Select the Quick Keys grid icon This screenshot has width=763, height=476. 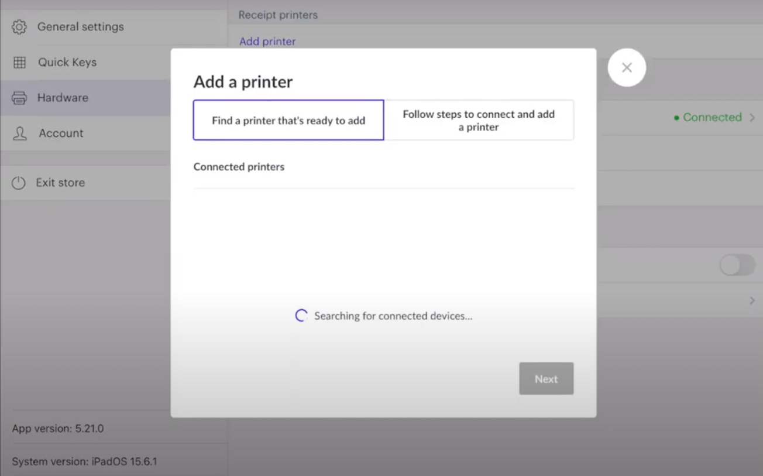19,62
